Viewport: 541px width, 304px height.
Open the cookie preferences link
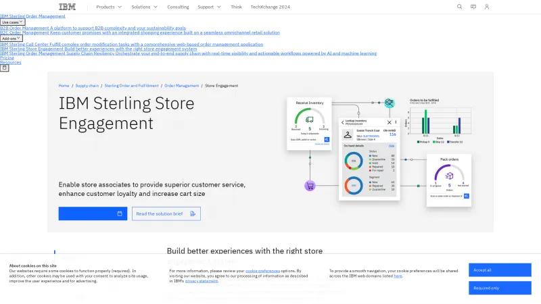point(262,271)
